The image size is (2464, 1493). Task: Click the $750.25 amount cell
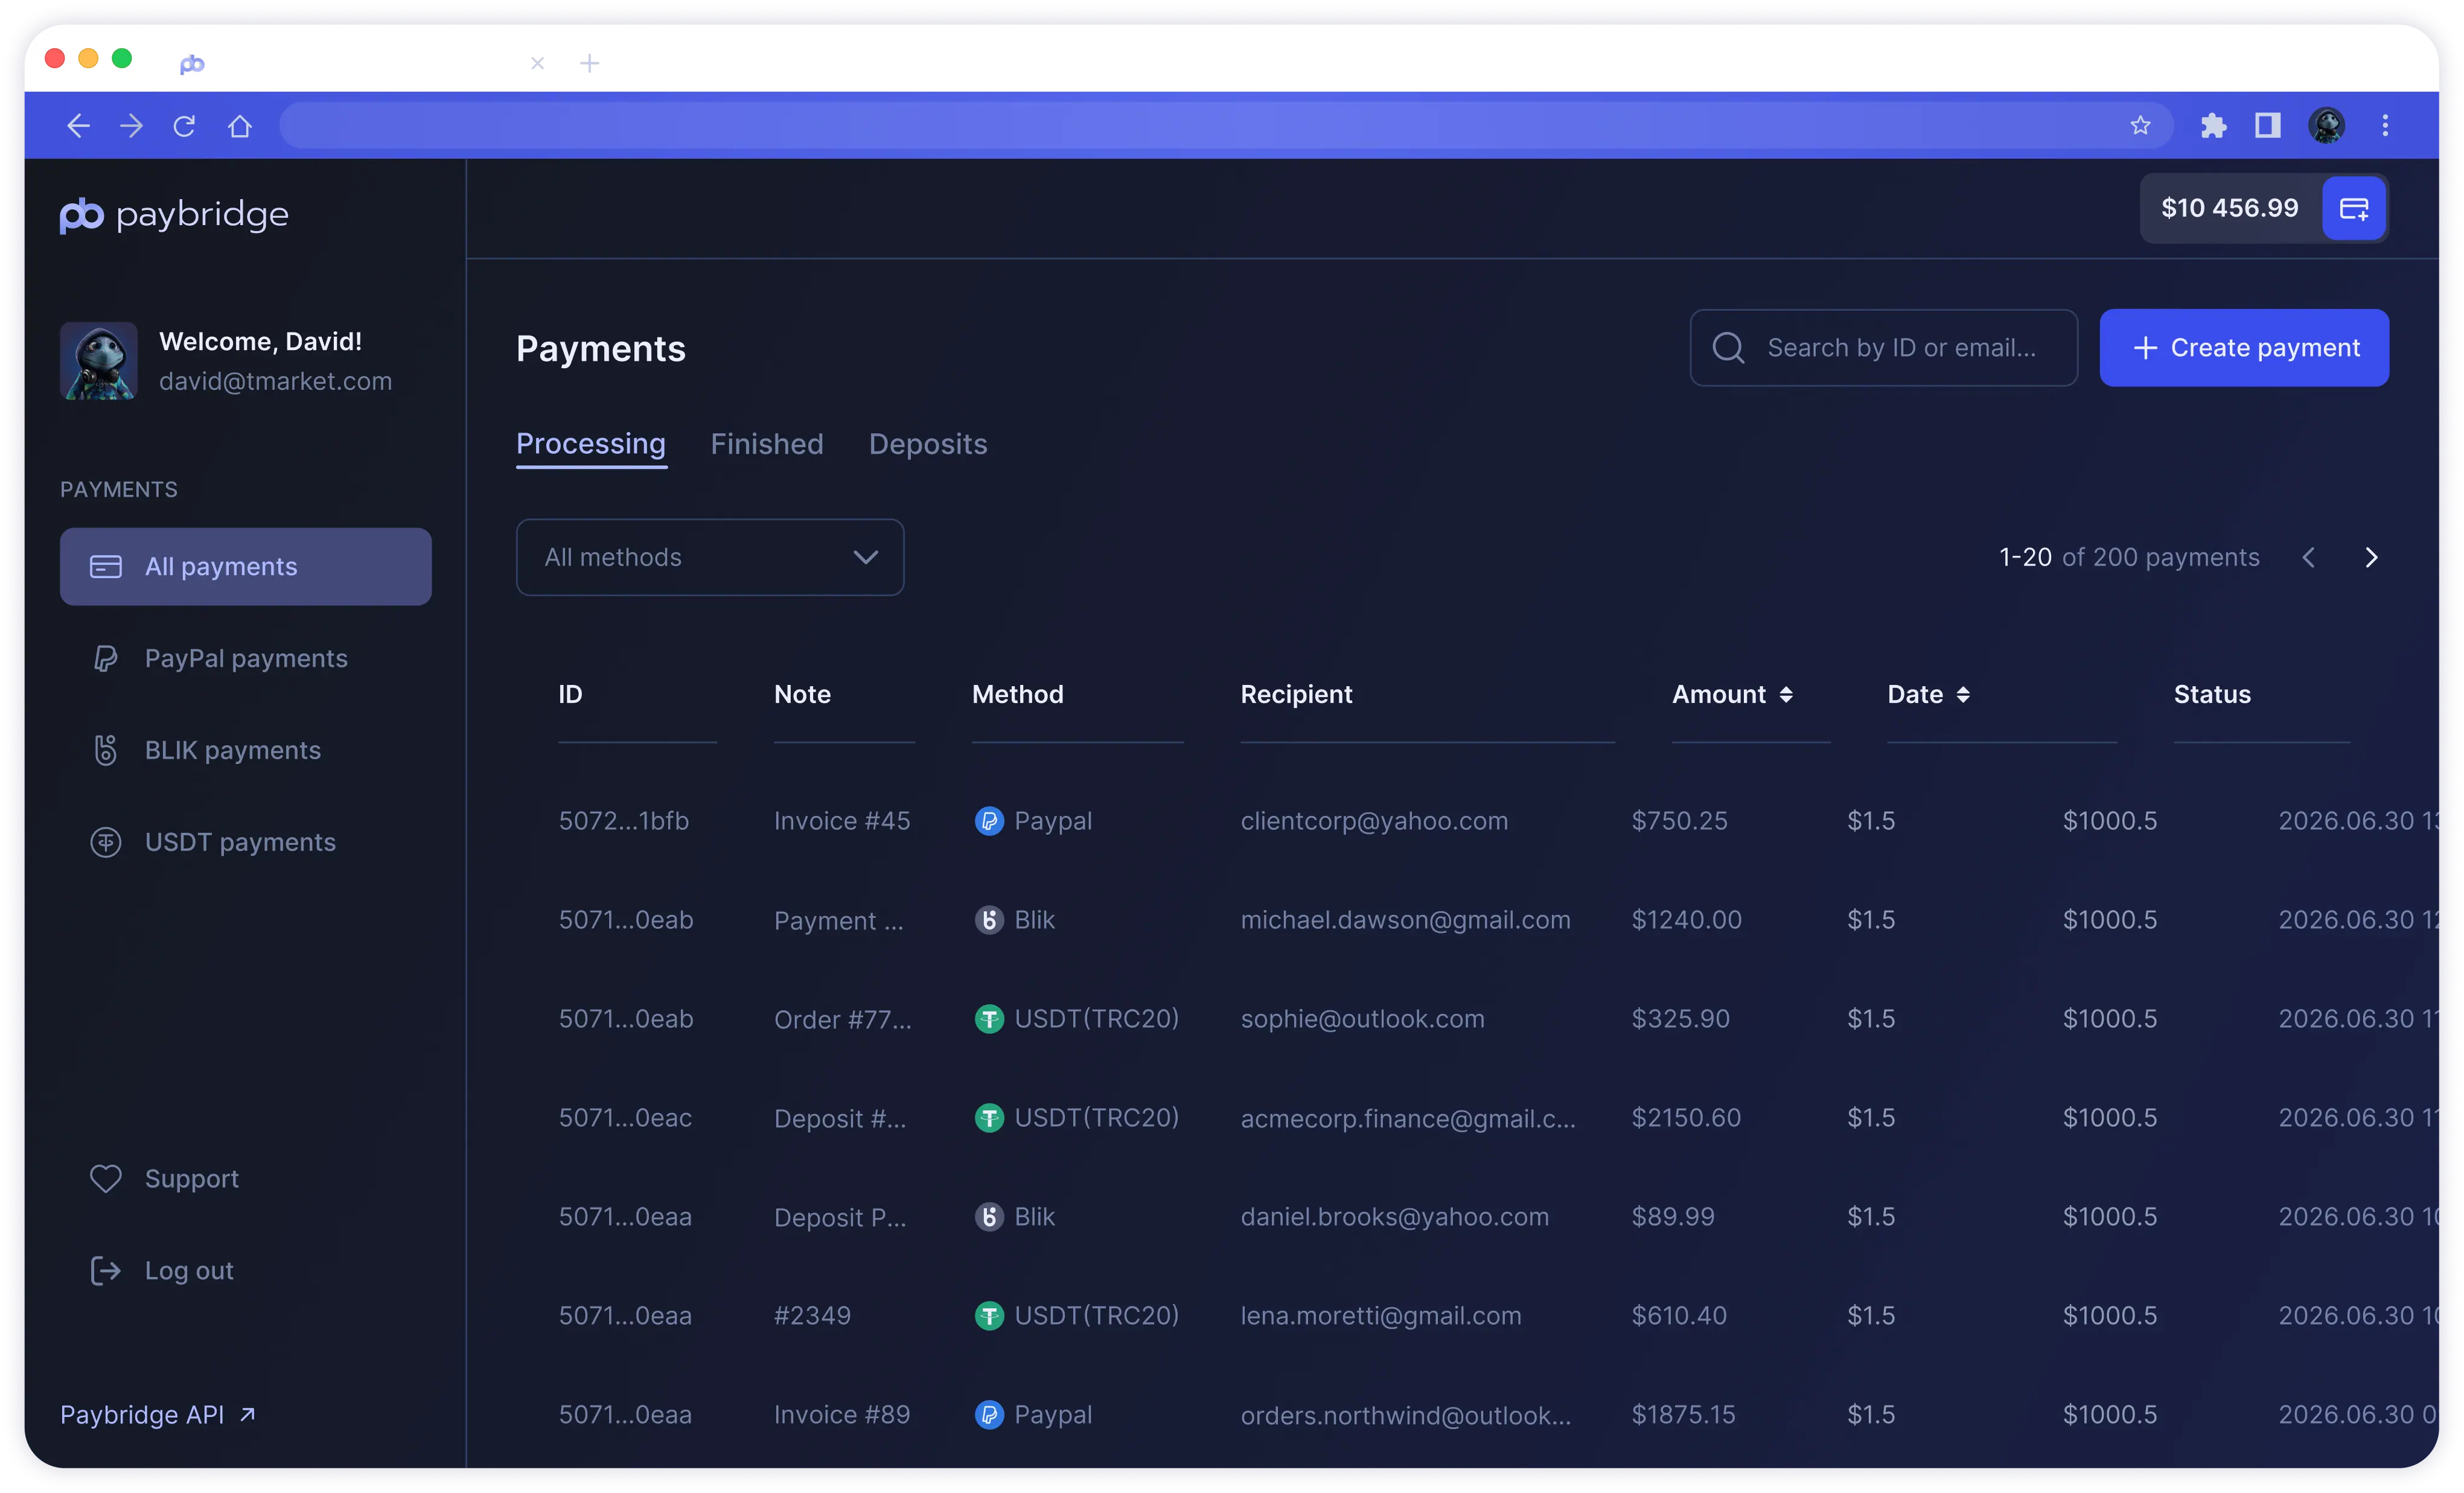click(x=1679, y=821)
